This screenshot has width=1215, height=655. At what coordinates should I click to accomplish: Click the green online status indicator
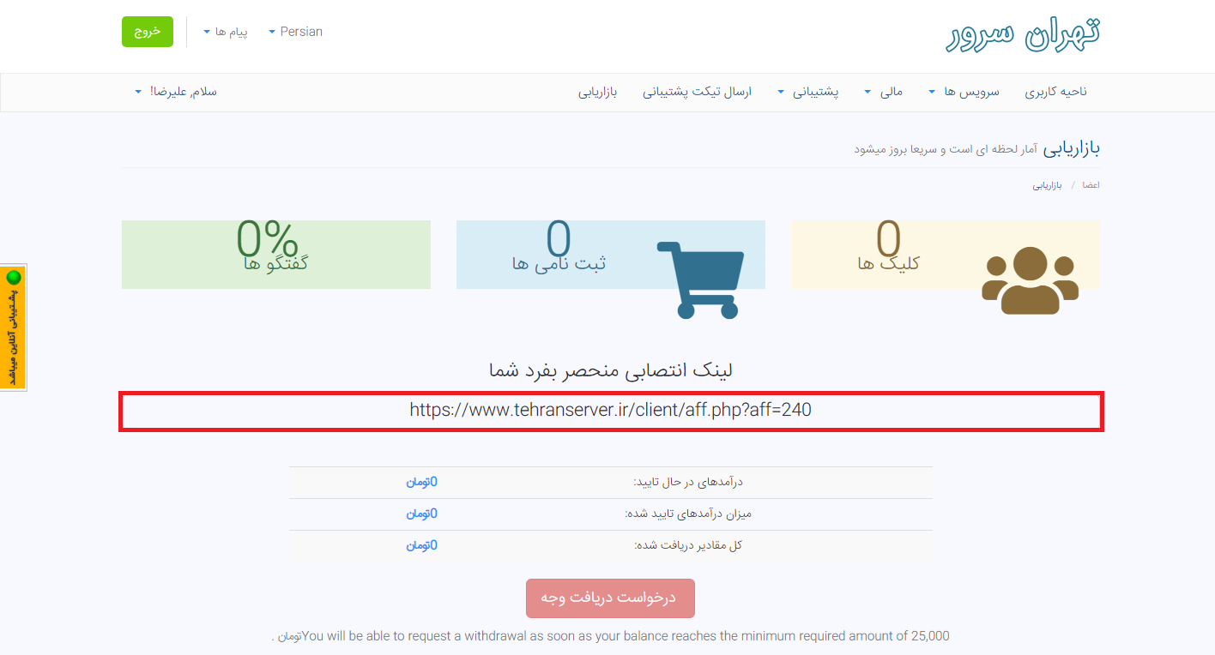pos(14,278)
